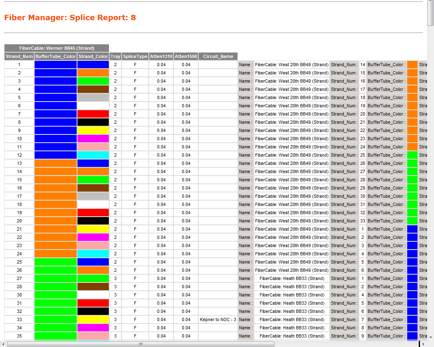Image resolution: width=434 pixels, height=347 pixels.
Task: Click the SpliceType column header
Action: (x=135, y=56)
